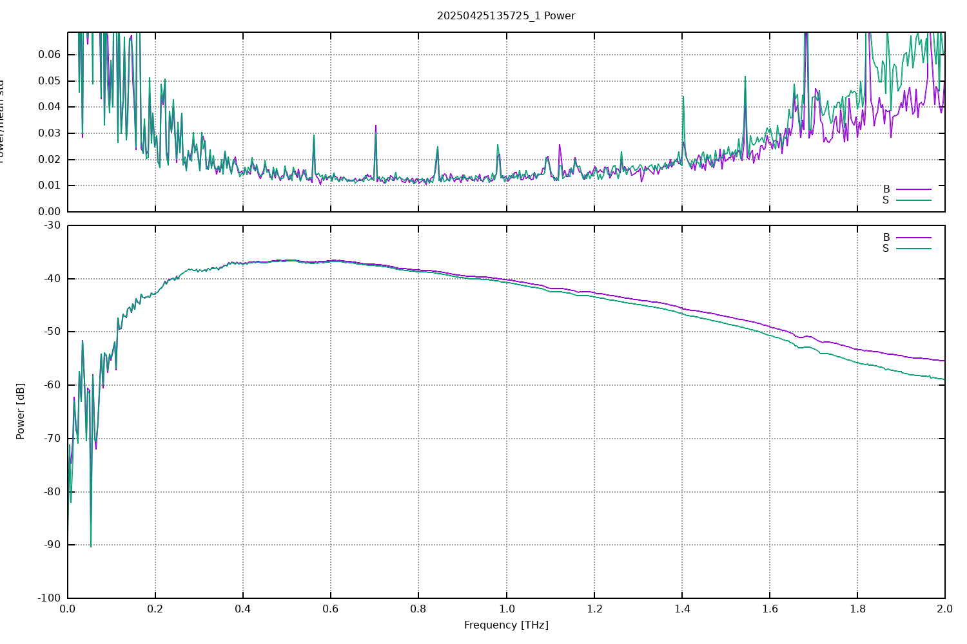Click the "Power [dB]" y-axis label
The image size is (967, 644).
pyautogui.click(x=21, y=411)
